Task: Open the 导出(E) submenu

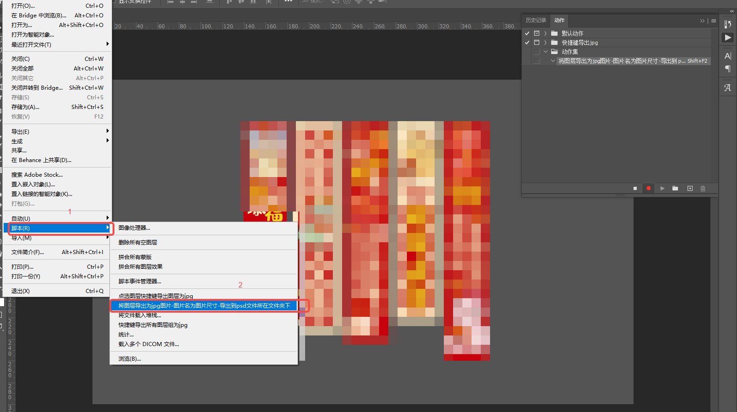Action: pyautogui.click(x=58, y=131)
